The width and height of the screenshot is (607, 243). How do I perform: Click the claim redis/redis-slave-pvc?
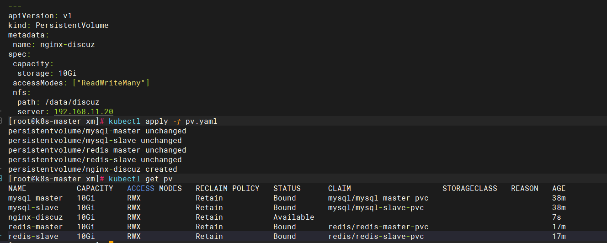[x=376, y=236]
